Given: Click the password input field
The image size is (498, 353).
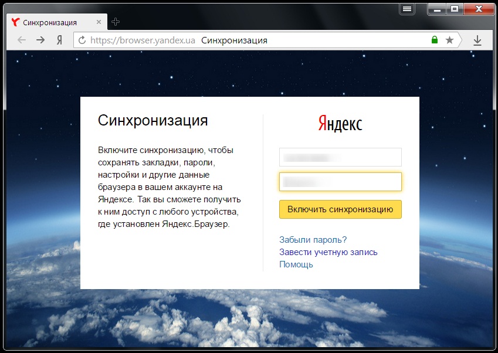Looking at the screenshot, I should (x=340, y=182).
